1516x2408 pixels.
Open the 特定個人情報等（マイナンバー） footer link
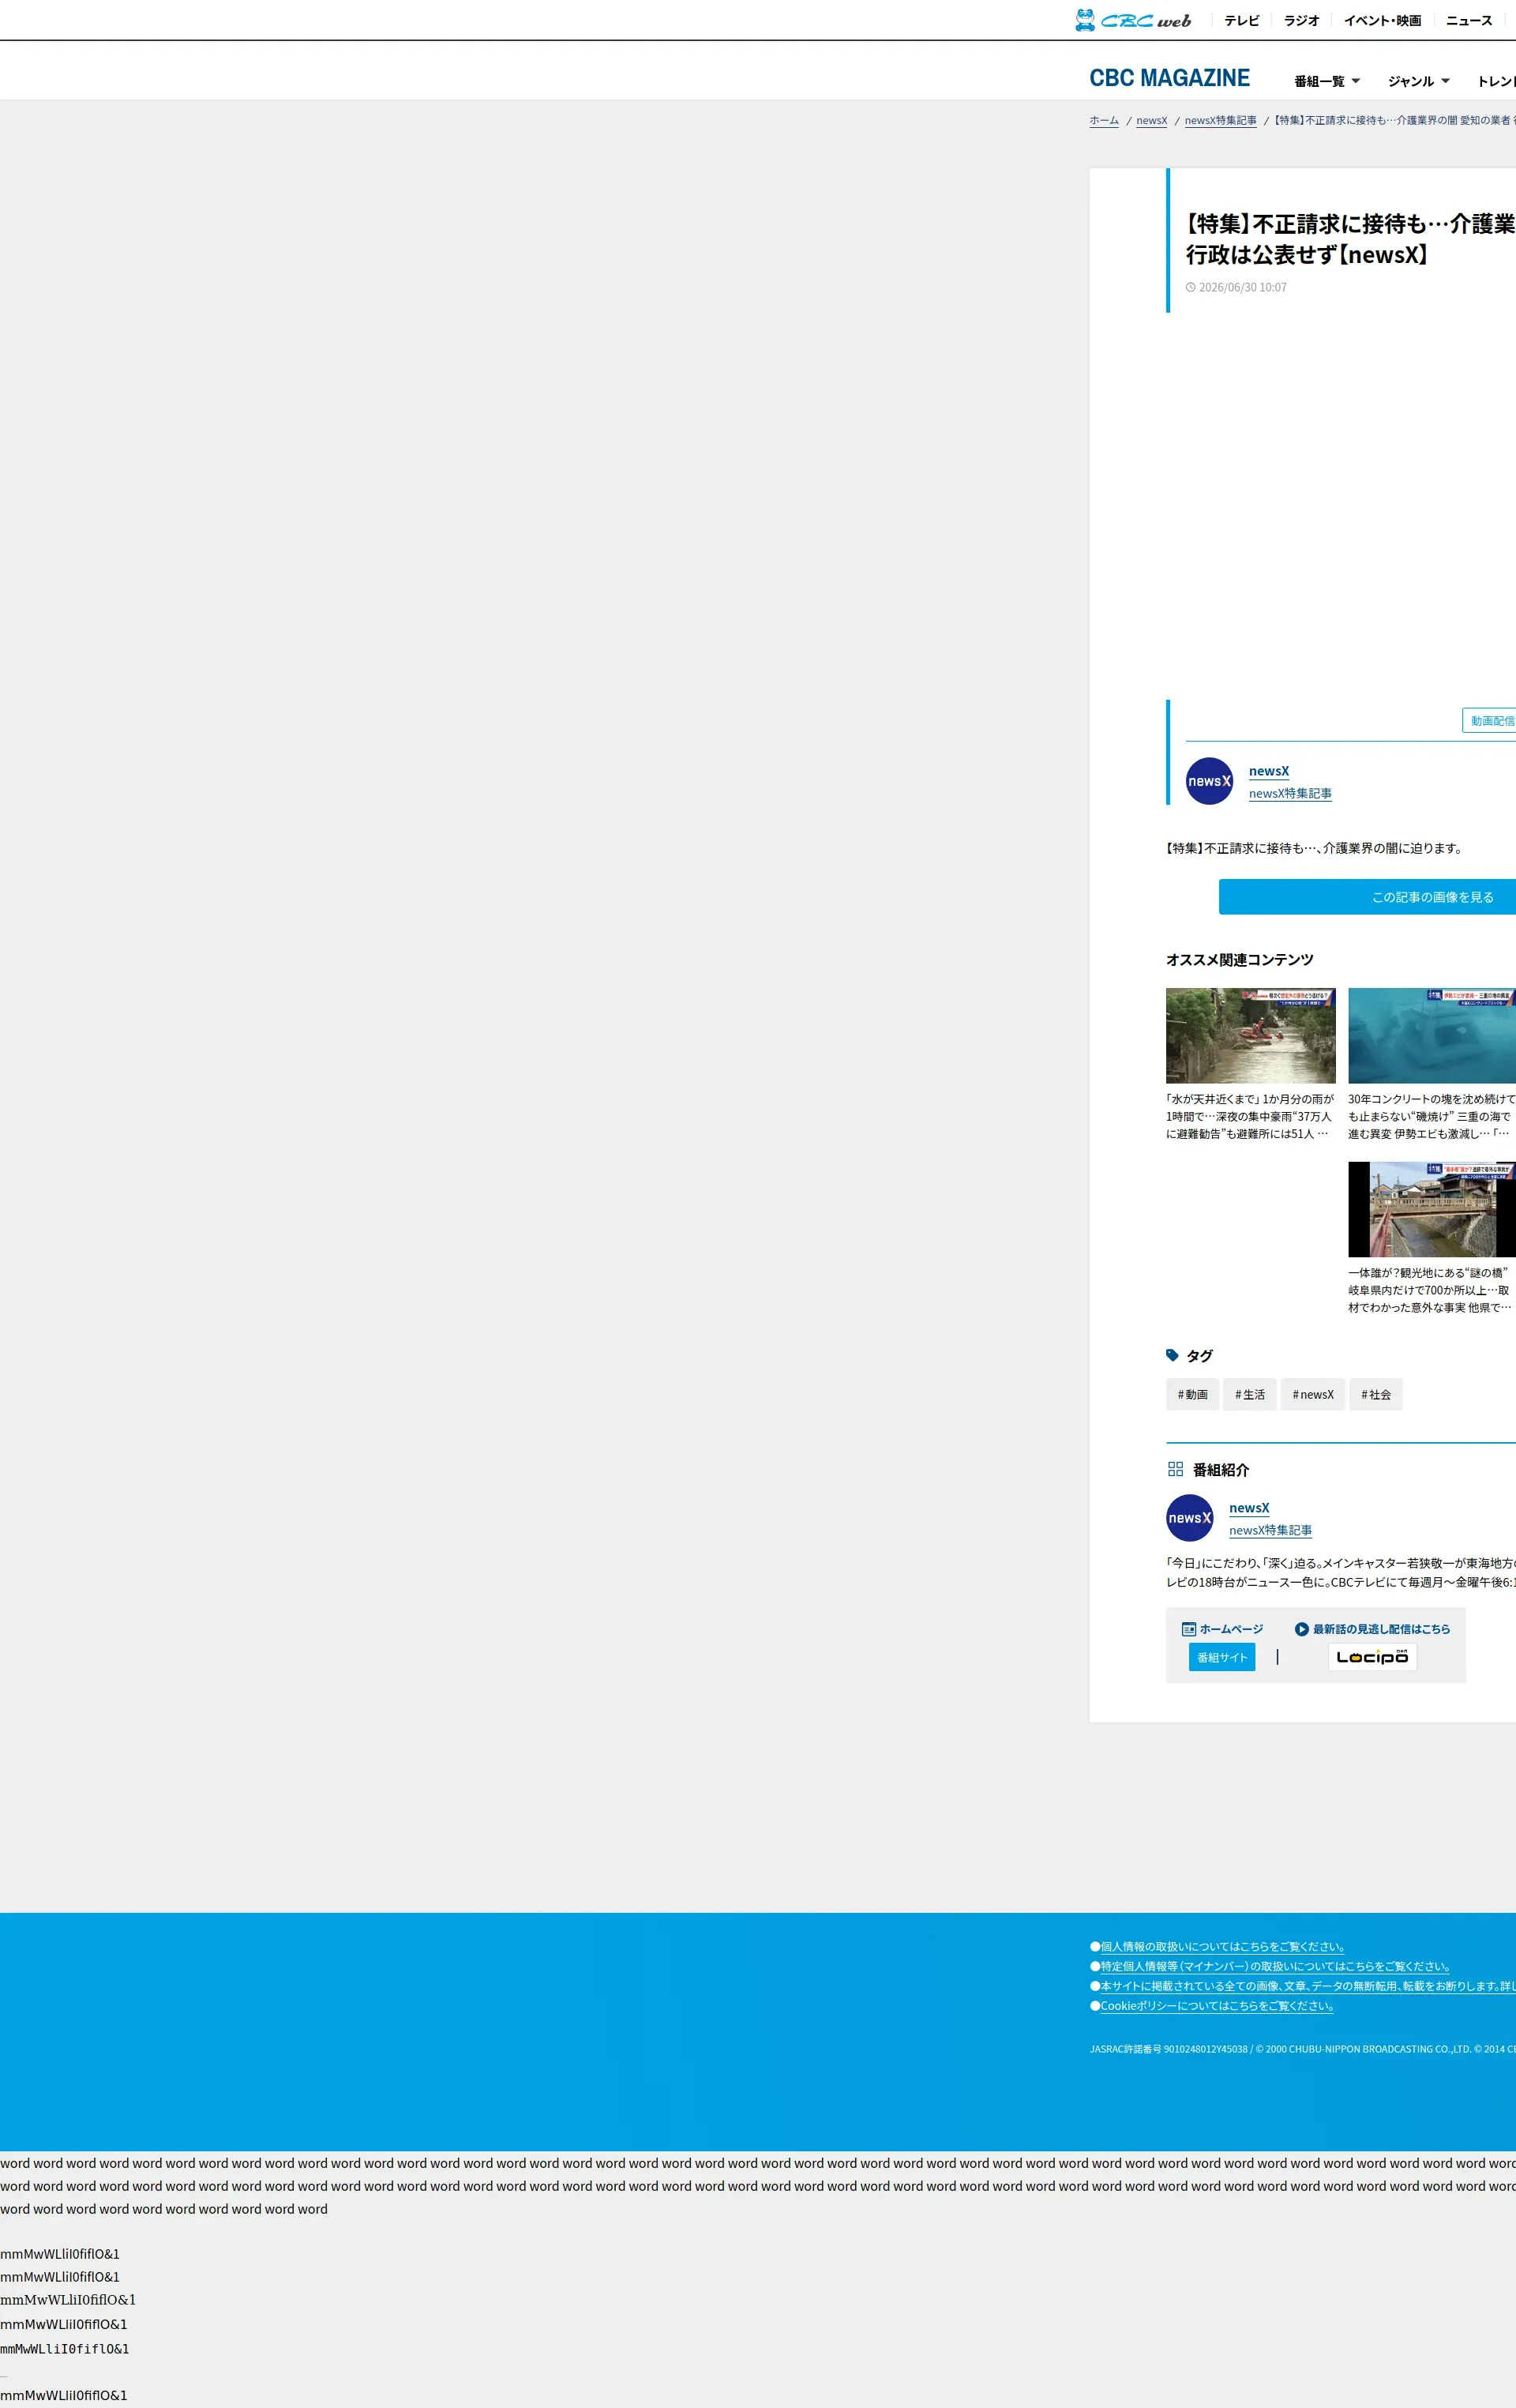(1275, 1966)
